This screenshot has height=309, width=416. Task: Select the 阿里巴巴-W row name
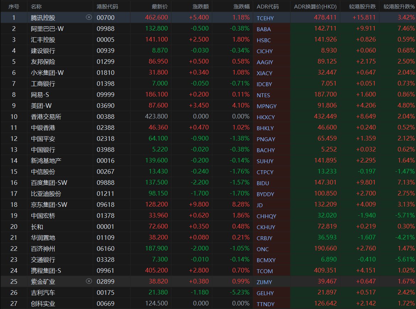click(x=47, y=29)
